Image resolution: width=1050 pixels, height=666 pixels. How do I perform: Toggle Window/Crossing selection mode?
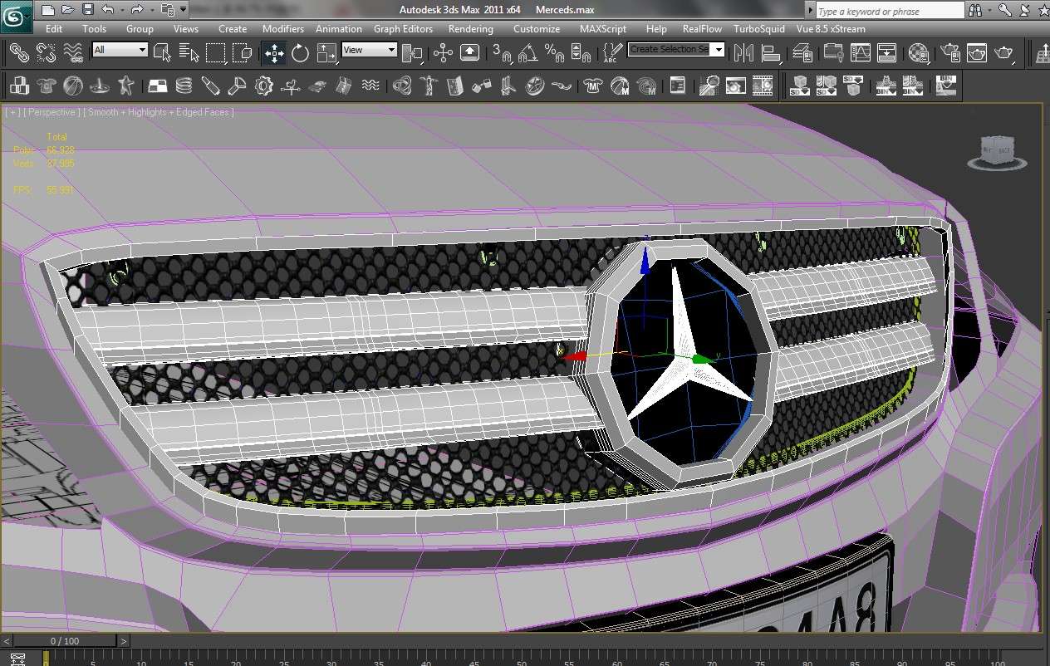[x=243, y=53]
